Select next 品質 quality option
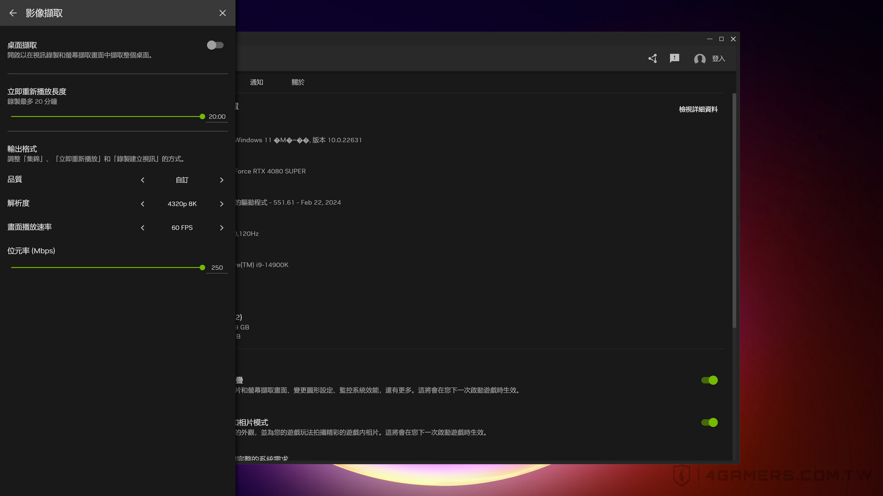 coord(222,180)
